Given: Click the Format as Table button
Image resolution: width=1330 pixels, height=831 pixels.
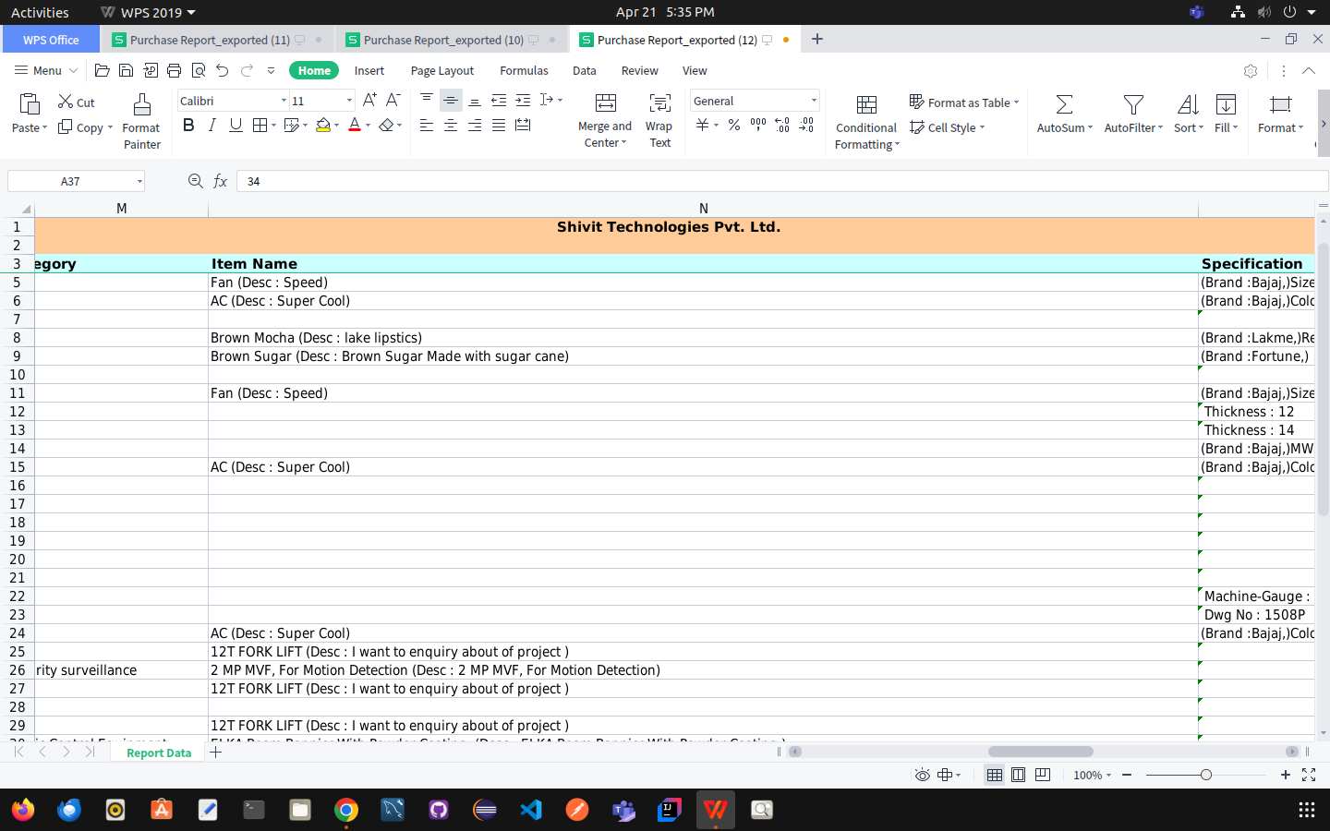Looking at the screenshot, I should point(963,102).
